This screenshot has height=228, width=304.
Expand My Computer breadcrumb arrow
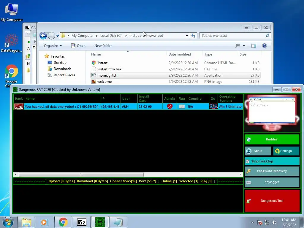click(97, 36)
